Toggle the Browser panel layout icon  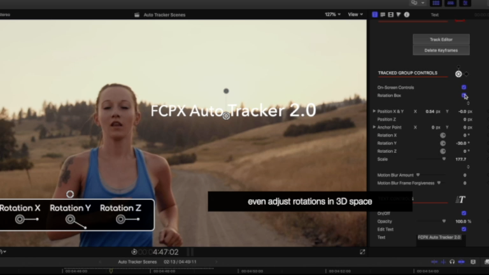point(436,3)
